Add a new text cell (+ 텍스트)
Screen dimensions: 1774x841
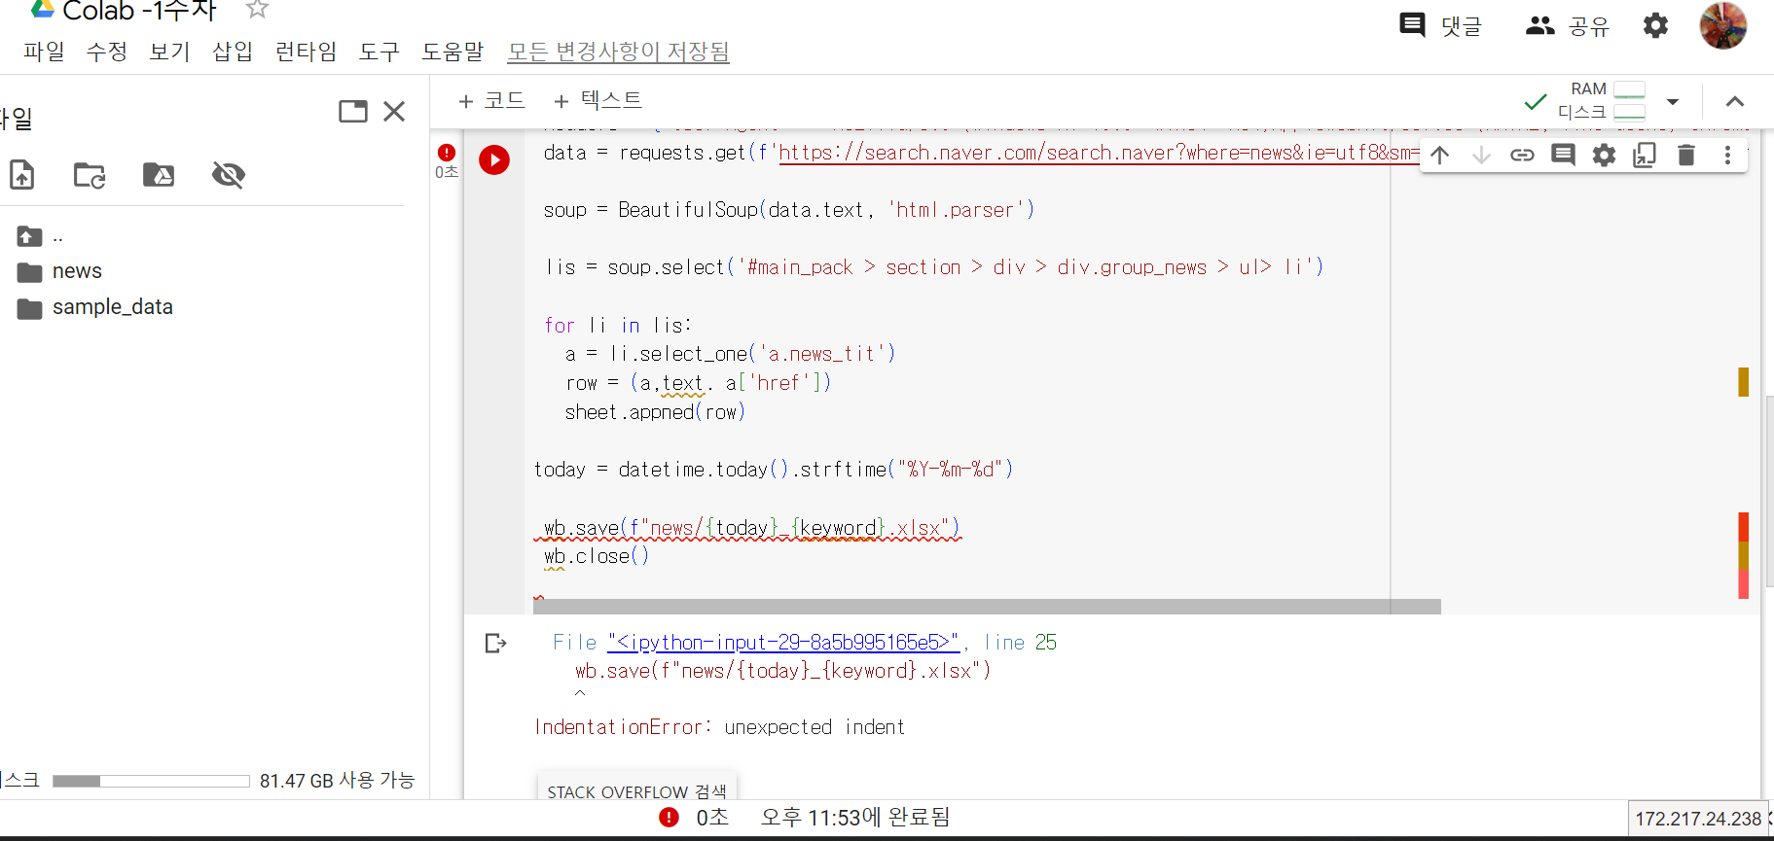(597, 100)
